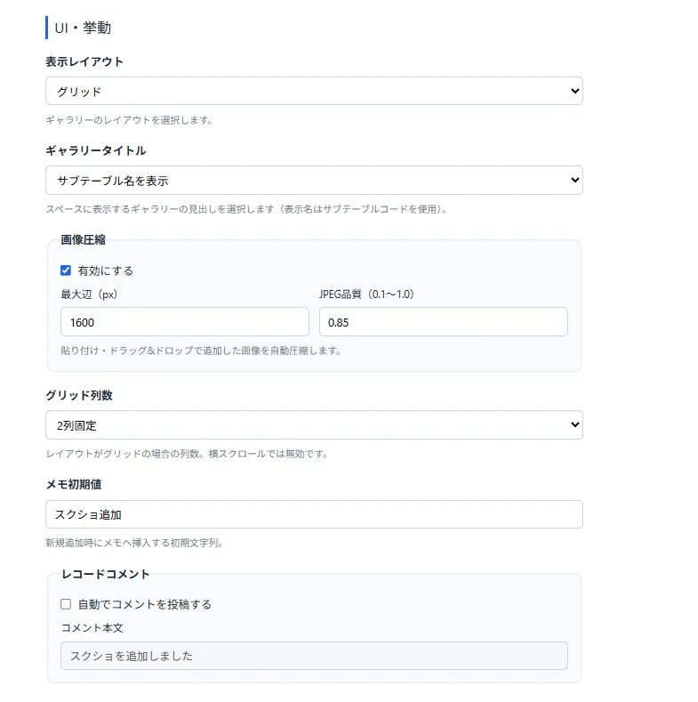
Task: Click the help text about 貼り付け・ドラッグ&ドロップ
Action: (201, 351)
